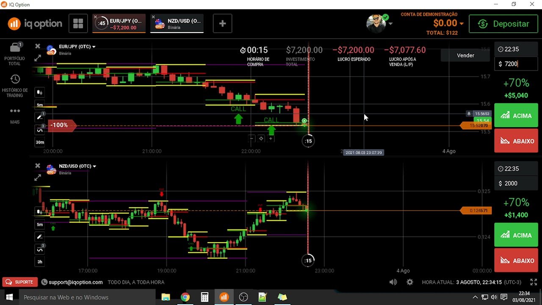Open Suporte chat
Screen dimensions: 542x305
[x=19, y=282]
